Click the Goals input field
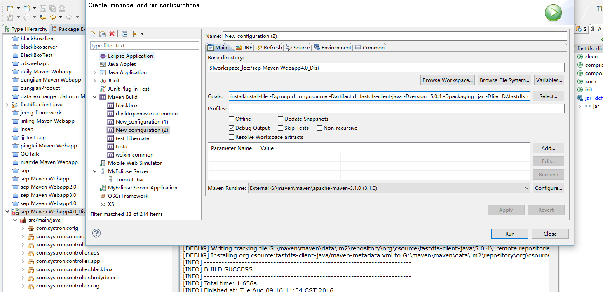 point(379,96)
